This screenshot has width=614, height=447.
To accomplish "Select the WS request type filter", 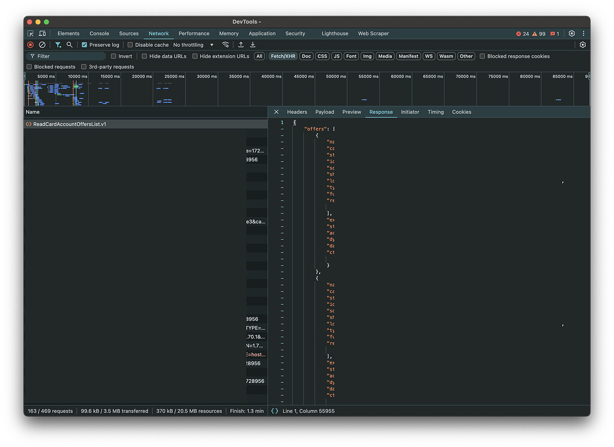I will click(x=429, y=56).
